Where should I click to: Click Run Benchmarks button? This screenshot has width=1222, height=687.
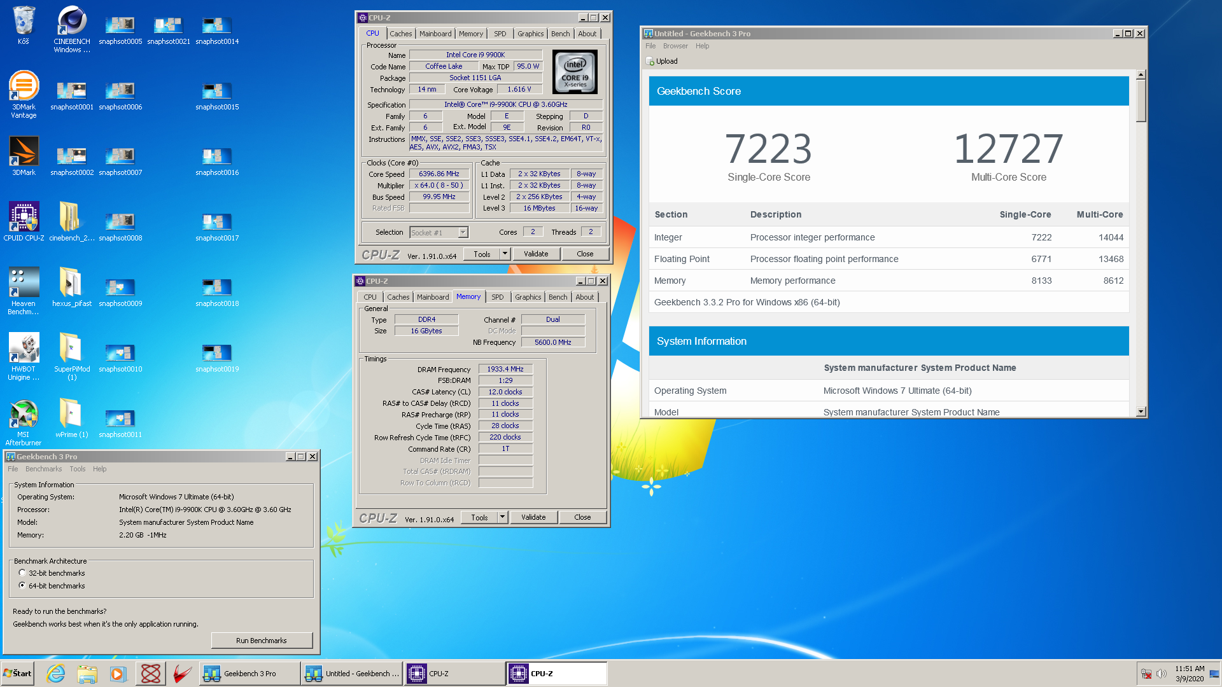[262, 641]
